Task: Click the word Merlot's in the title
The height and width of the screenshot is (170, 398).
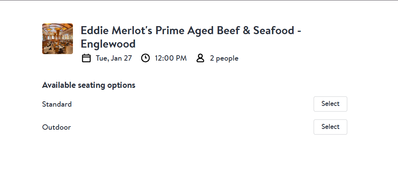Action: tap(132, 31)
